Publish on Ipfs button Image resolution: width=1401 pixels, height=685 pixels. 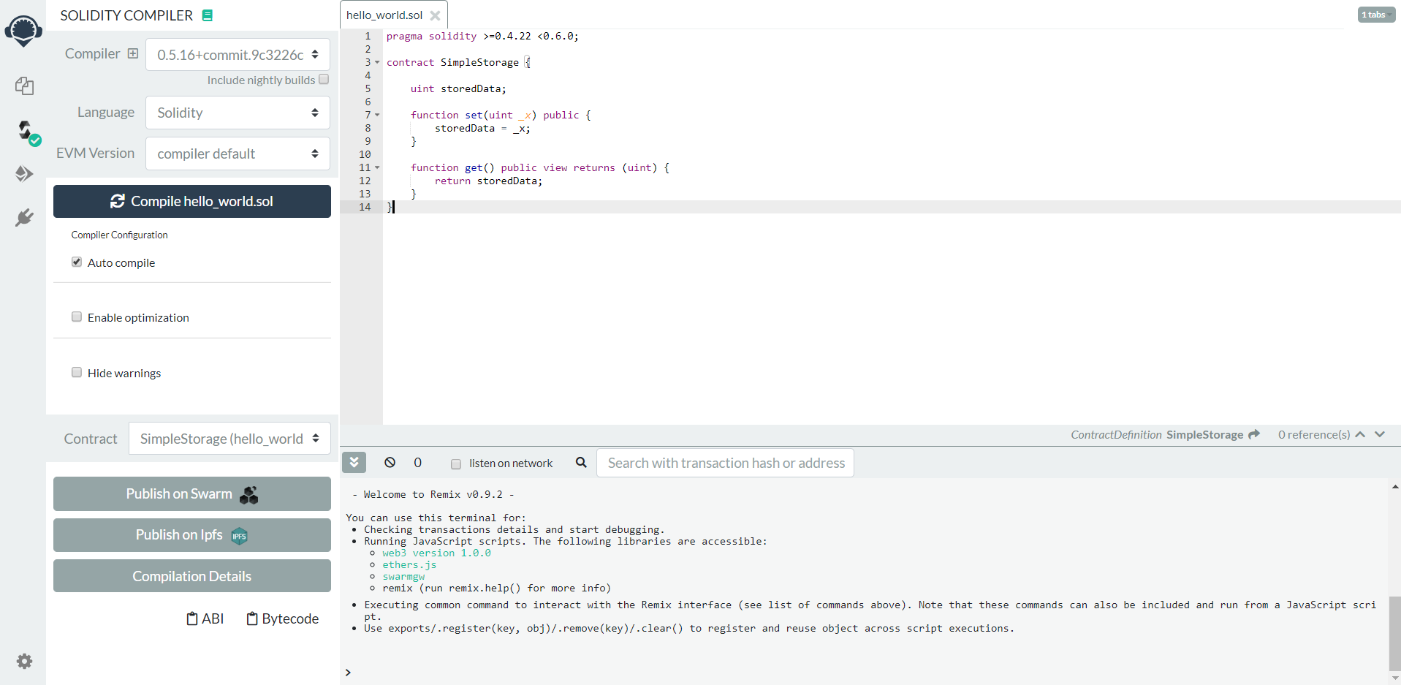pos(192,535)
